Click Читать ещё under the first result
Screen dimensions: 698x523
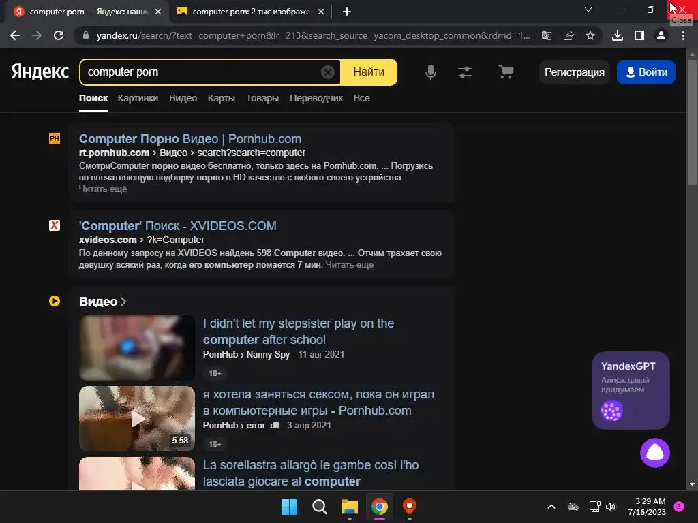pos(103,189)
